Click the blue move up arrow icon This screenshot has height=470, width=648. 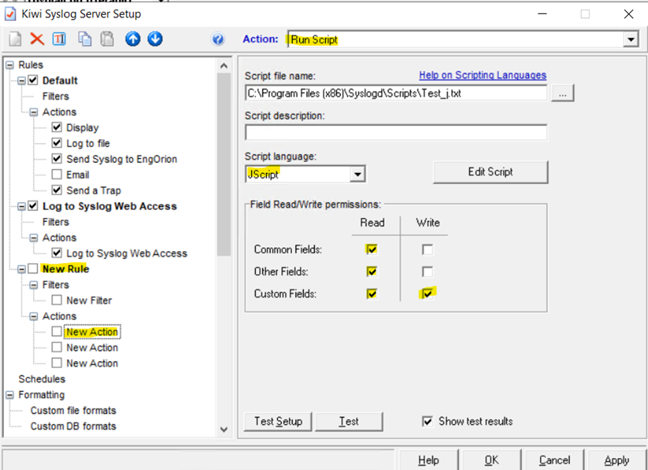coord(133,39)
